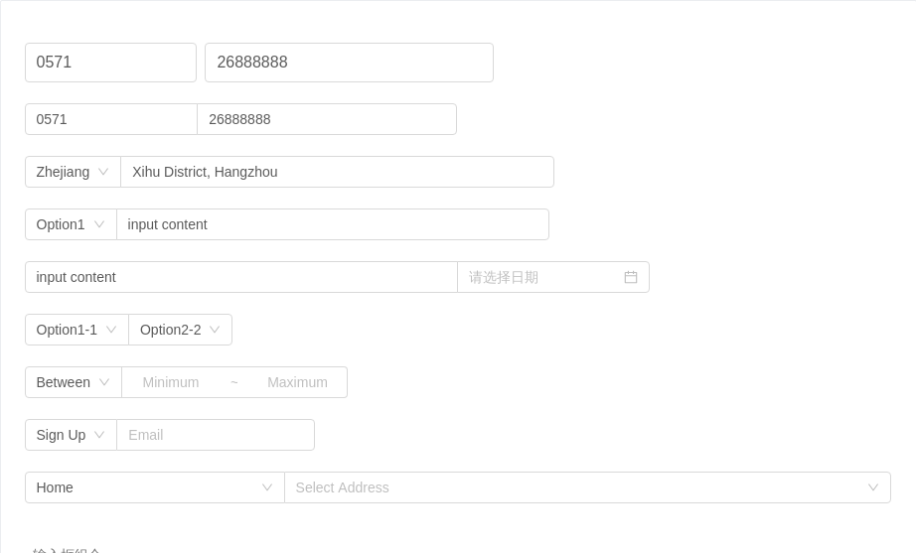Open the Option1 select dropdown
This screenshot has height=553, width=916.
[72, 224]
